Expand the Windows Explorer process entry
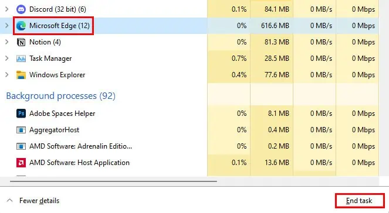The width and height of the screenshot is (389, 213). coord(7,75)
